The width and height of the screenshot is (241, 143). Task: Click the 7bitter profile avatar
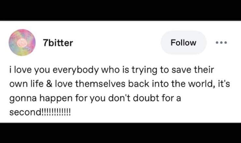(22, 42)
